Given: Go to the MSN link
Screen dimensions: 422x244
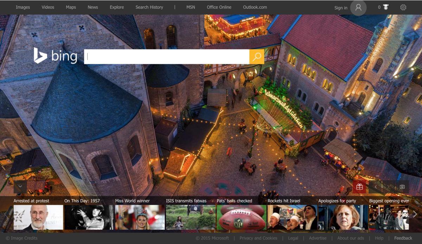Looking at the screenshot, I should [191, 7].
